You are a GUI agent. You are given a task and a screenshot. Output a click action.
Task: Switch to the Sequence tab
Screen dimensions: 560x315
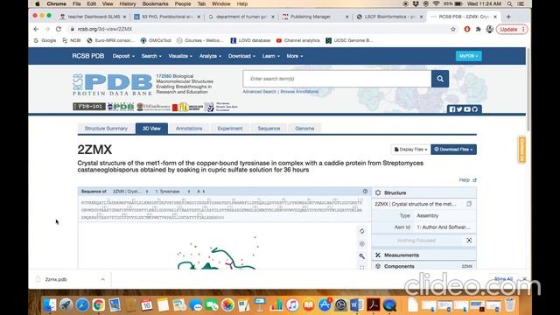pyautogui.click(x=269, y=129)
